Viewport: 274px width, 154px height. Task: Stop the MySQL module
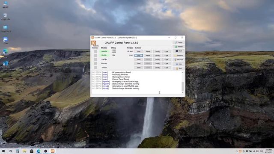[139, 56]
